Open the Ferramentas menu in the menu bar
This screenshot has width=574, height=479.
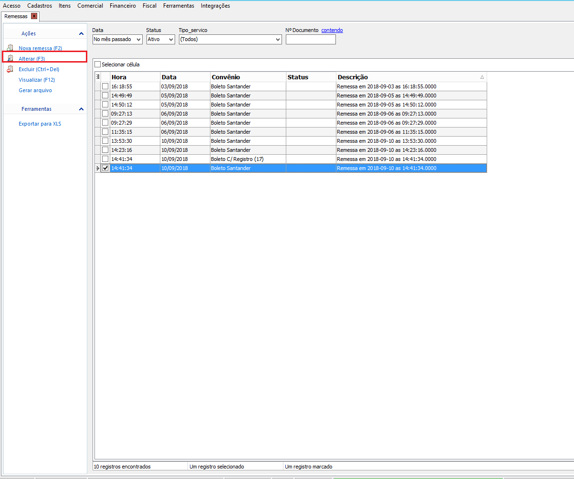click(x=178, y=6)
